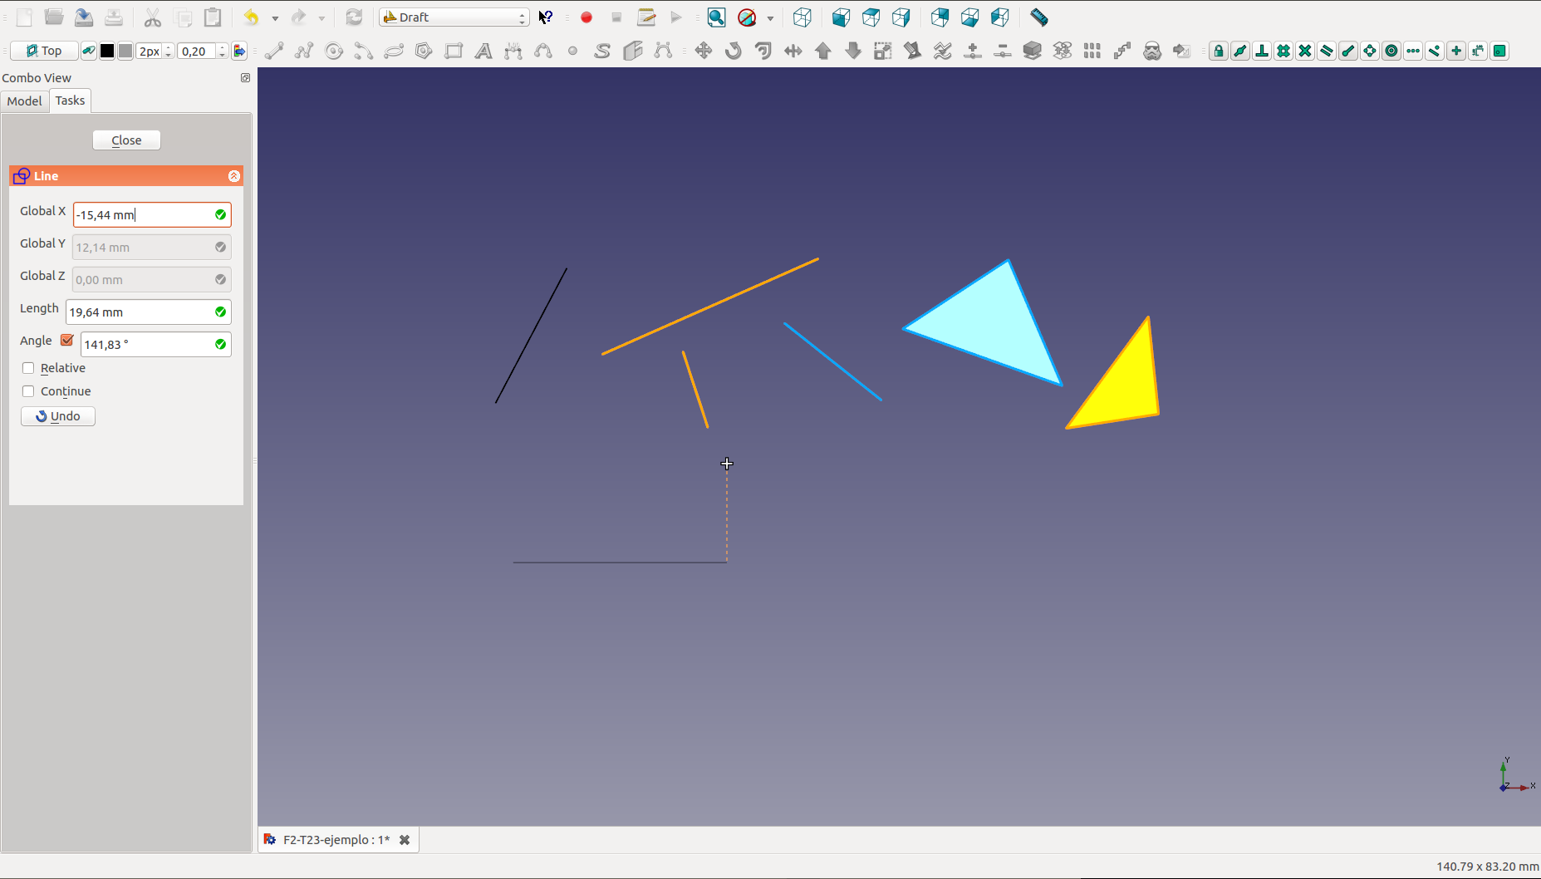Click the Draft Array tool icon
1541x879 pixels.
1092,52
